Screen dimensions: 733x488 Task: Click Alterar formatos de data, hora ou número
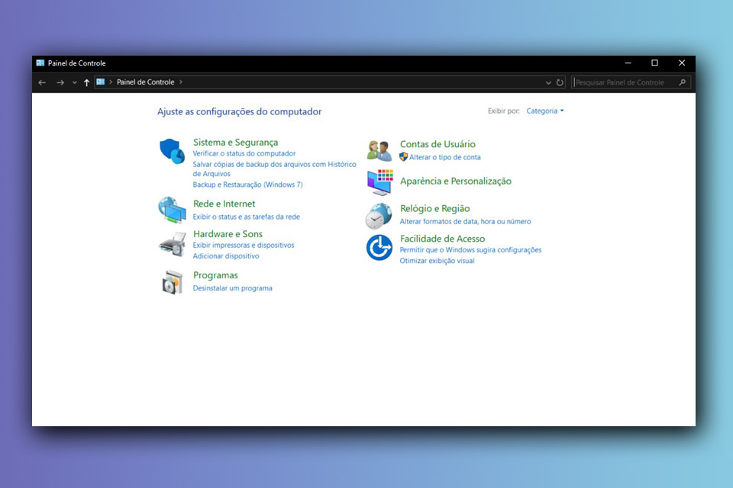[x=465, y=221]
